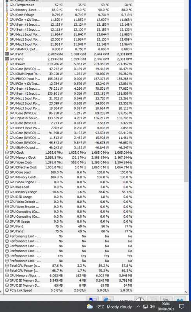Click the circle icon next to PCIe Link Speed
The width and height of the screenshot is (191, 312).
(7, 290)
